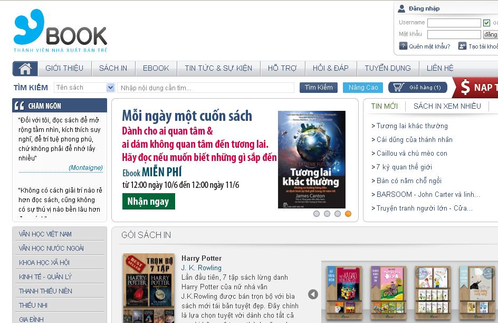Click quote icon on Châm ngôn panel
The image size is (498, 323).
tap(20, 105)
